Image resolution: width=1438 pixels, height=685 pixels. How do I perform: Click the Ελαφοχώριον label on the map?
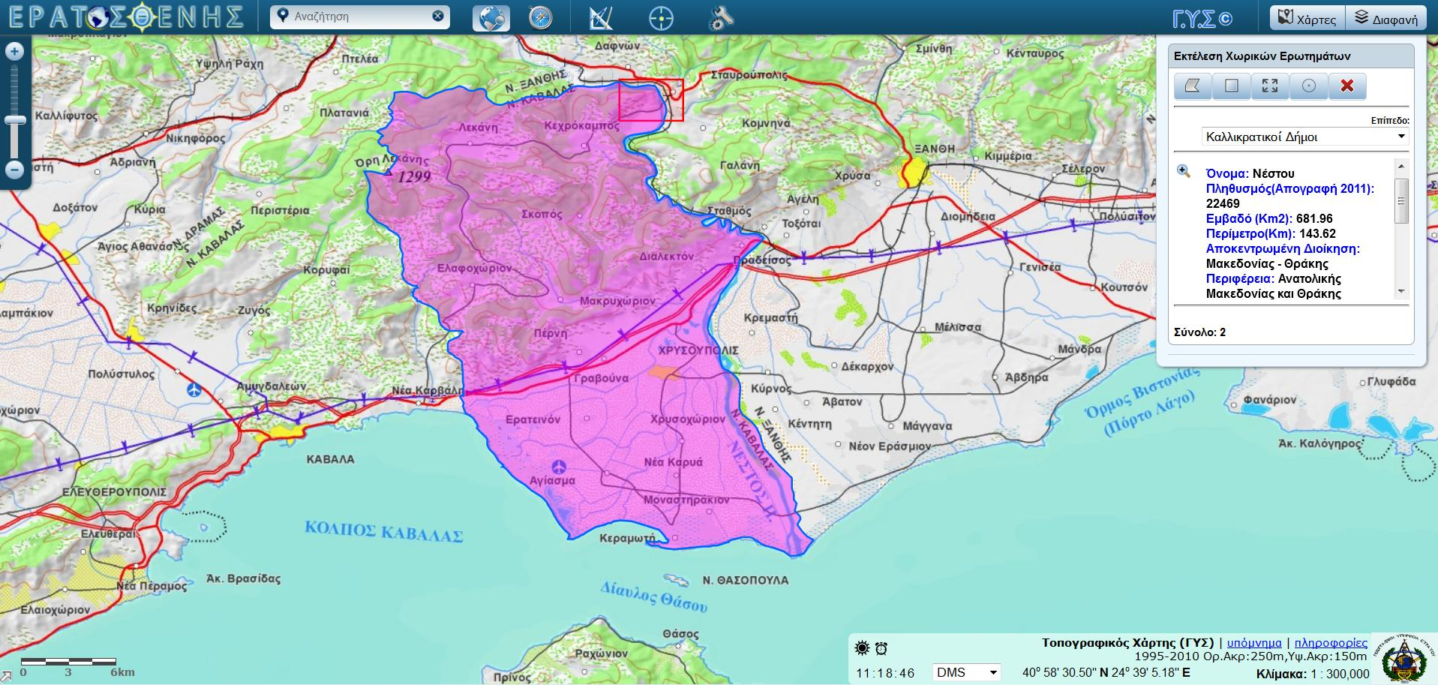coord(473,268)
